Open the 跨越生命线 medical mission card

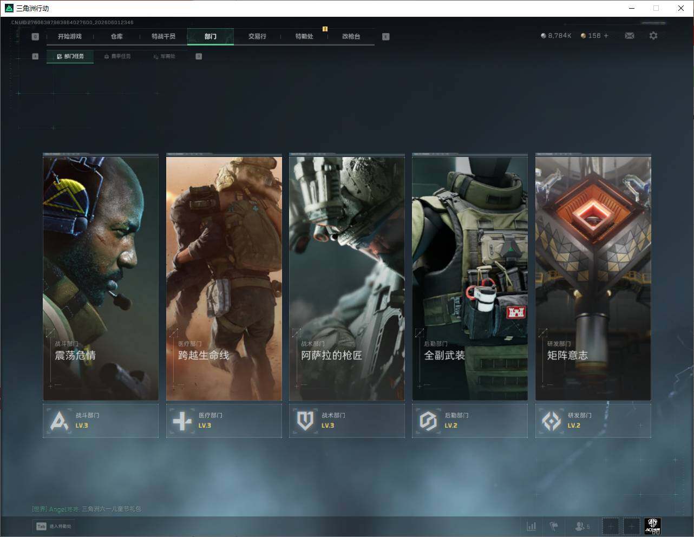tap(224, 278)
